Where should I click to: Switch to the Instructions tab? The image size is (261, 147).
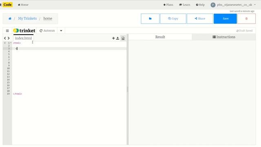click(x=224, y=37)
